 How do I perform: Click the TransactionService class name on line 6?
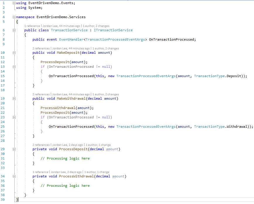(x=69, y=30)
